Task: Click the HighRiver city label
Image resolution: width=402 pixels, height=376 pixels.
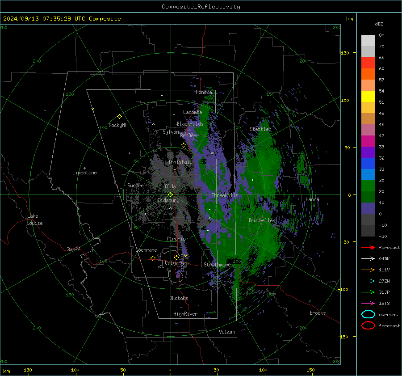Action: pos(185,314)
